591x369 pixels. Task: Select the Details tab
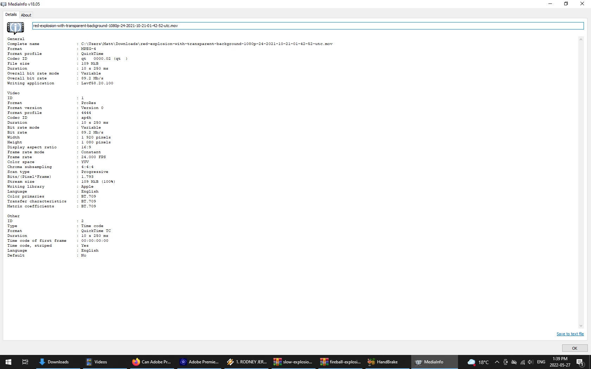click(11, 15)
